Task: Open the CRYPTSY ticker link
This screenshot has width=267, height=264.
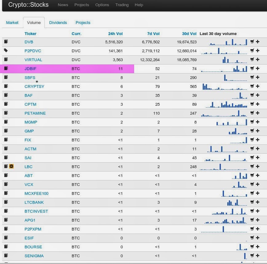Action: [34, 86]
